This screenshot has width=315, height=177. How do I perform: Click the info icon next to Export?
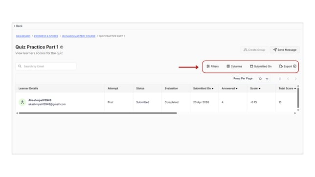[x=294, y=66]
